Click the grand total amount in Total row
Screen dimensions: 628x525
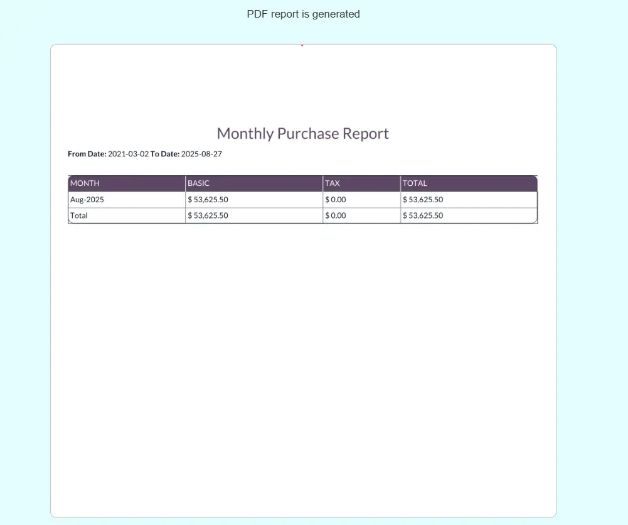423,215
